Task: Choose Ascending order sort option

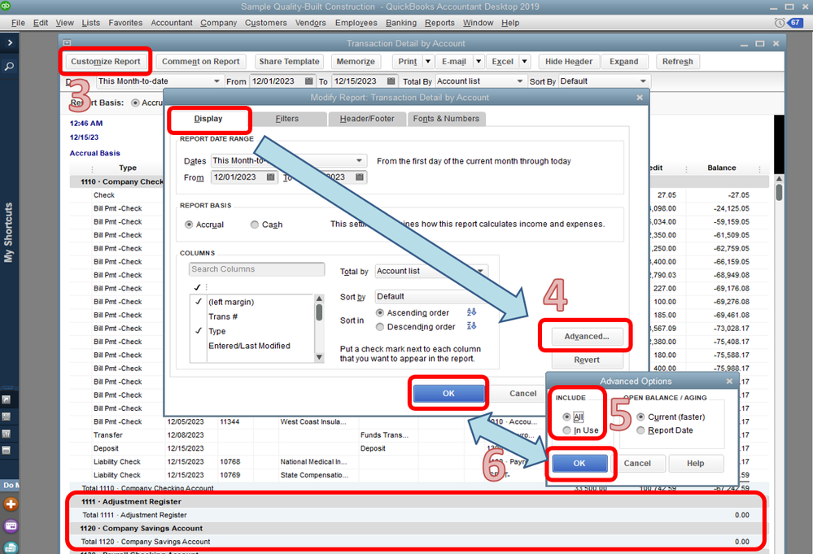Action: 380,313
